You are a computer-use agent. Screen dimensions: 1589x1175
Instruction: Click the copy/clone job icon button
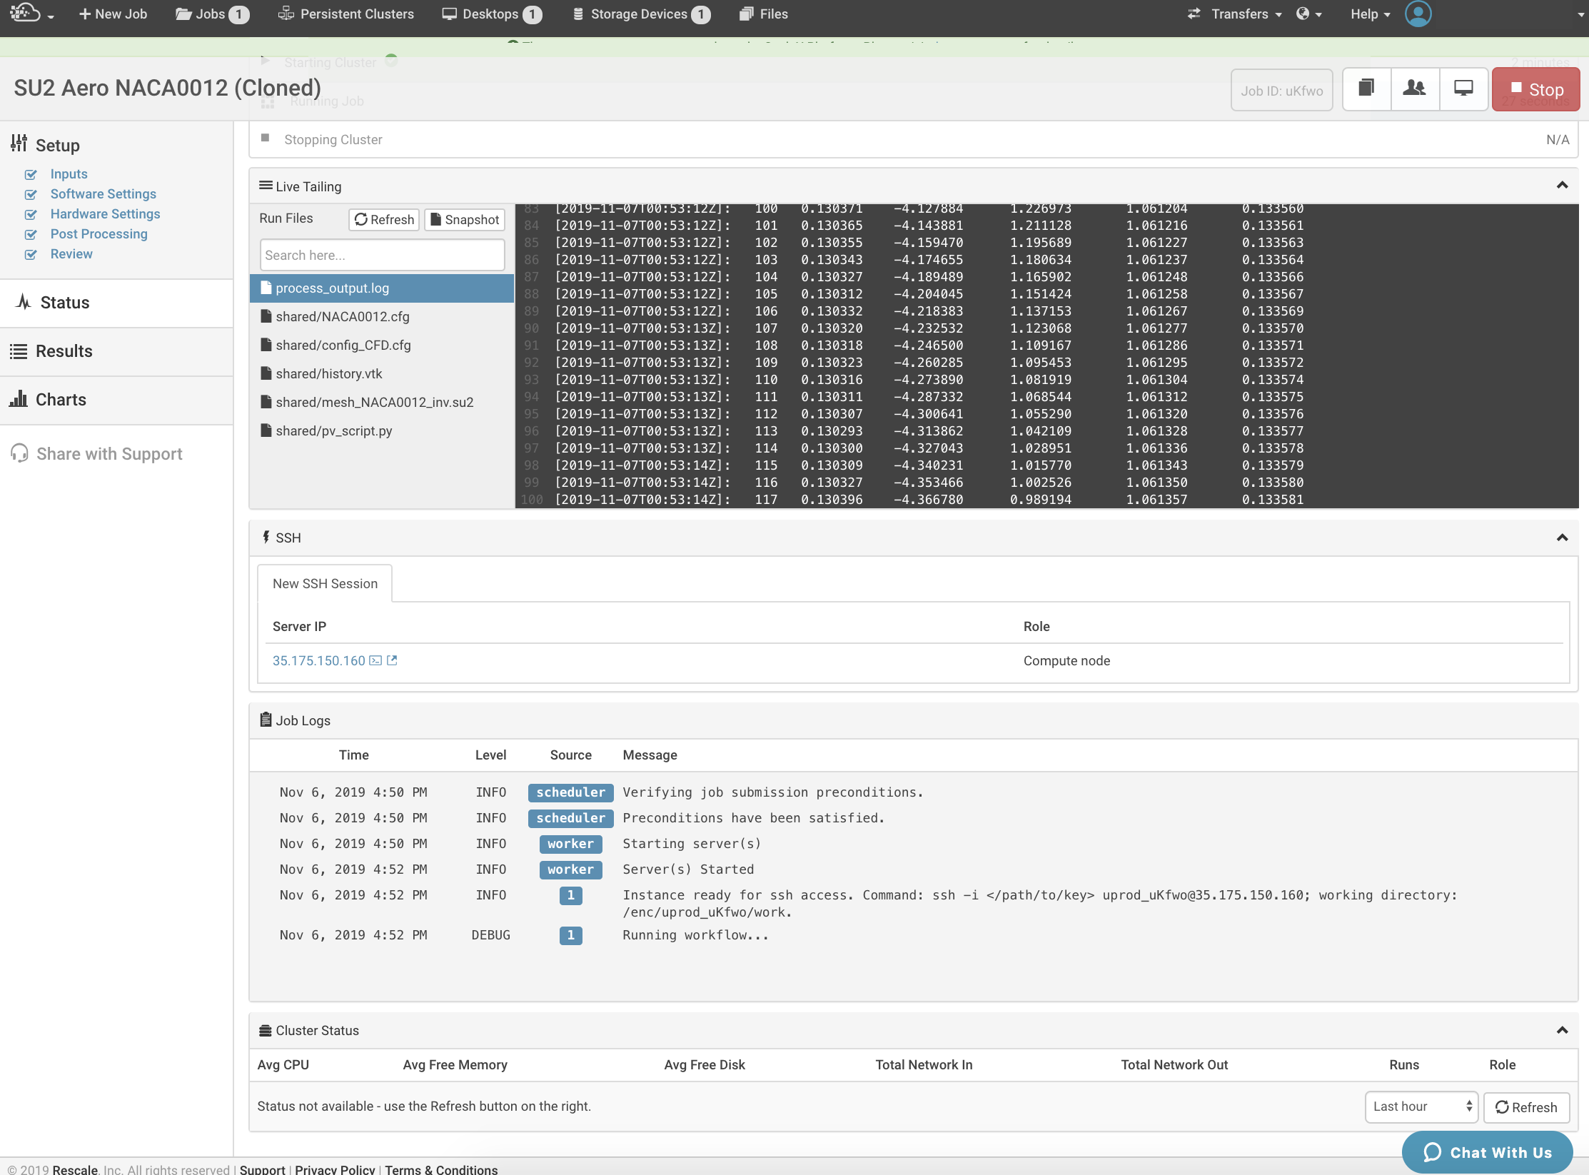coord(1366,89)
